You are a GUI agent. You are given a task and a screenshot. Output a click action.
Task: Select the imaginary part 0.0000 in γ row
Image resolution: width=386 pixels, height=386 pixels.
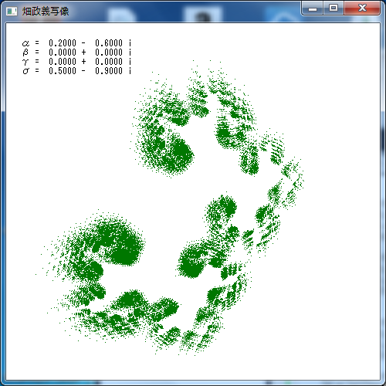pyautogui.click(x=109, y=62)
